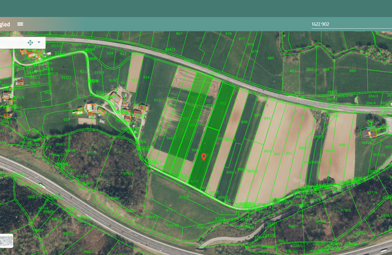Screen dimensions: 392x255
Task: Click the search field containing 1422 902
Action: click(351, 24)
